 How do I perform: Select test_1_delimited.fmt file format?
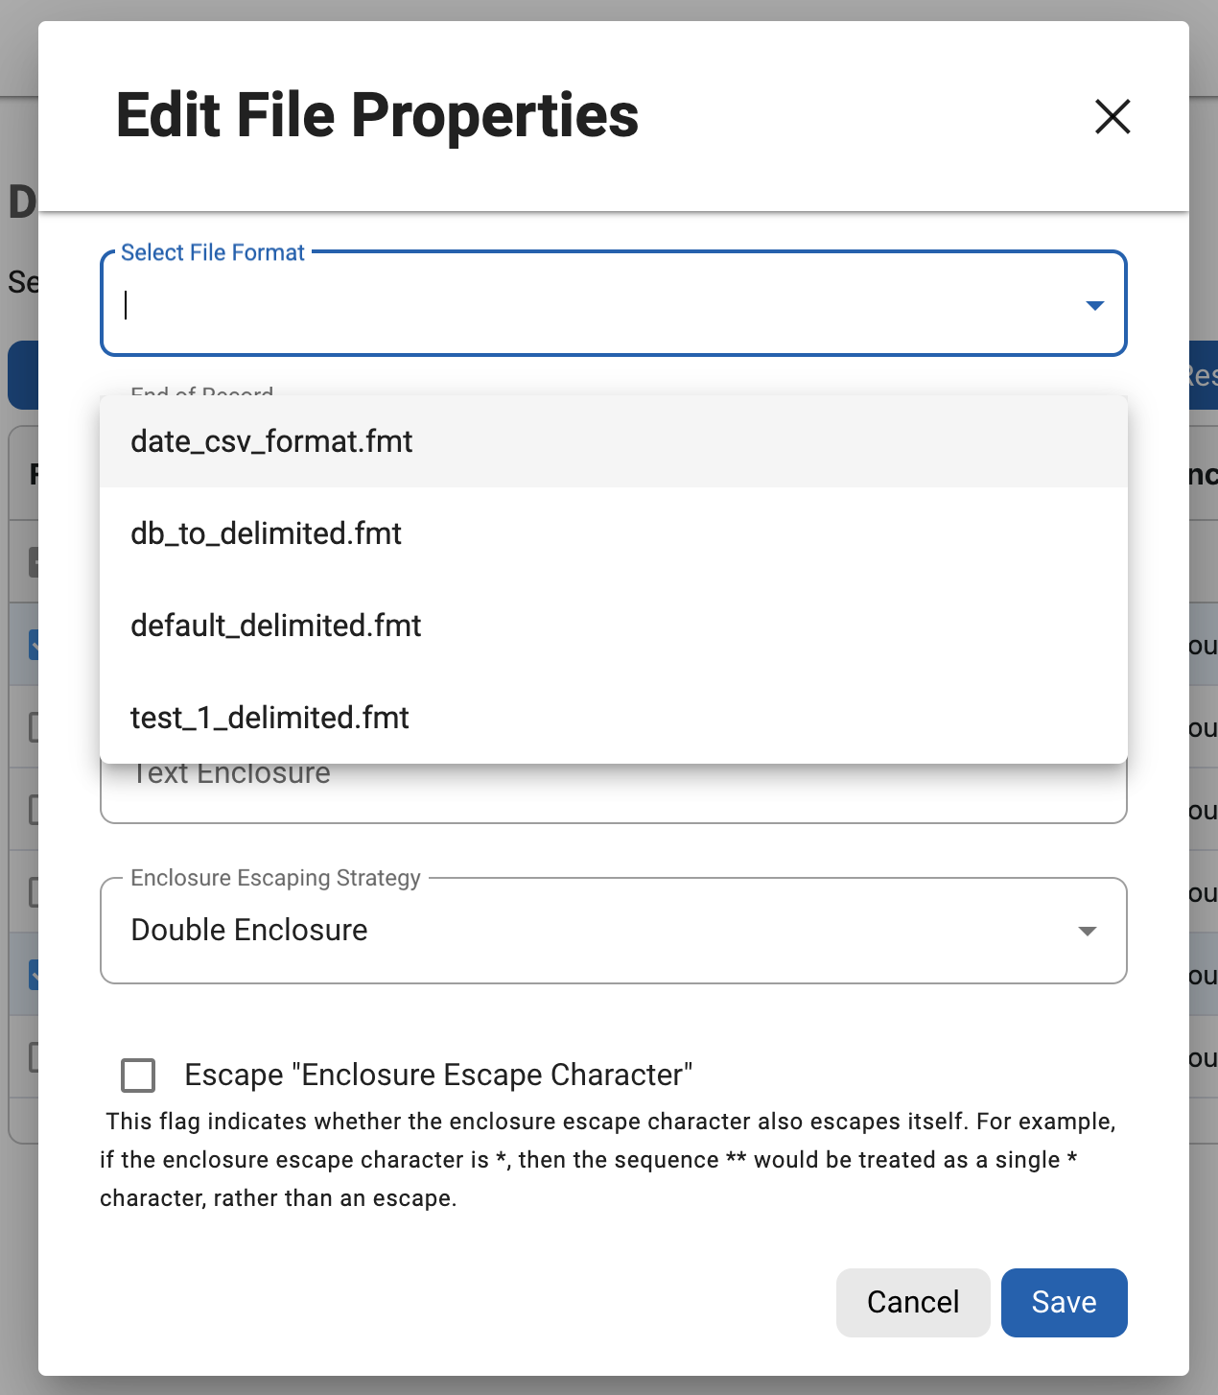tap(269, 718)
